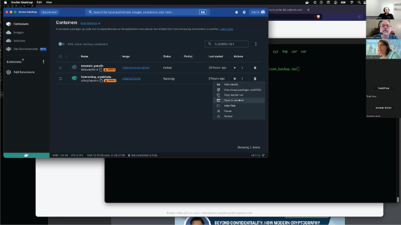The image size is (401, 225).
Task: Click the Docker whale icon in the macOS menu bar
Action: point(307,2)
